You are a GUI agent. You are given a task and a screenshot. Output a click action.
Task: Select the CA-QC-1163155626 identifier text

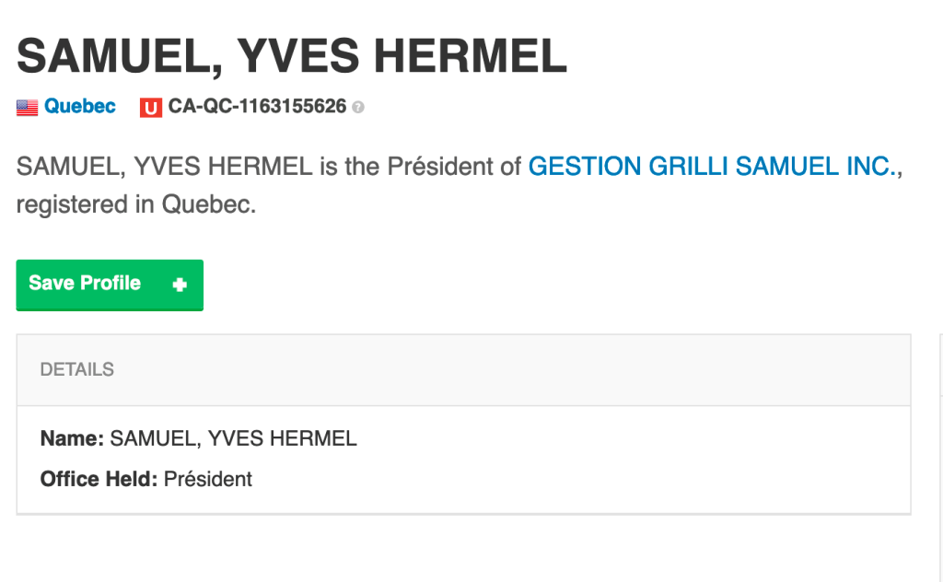coord(257,107)
